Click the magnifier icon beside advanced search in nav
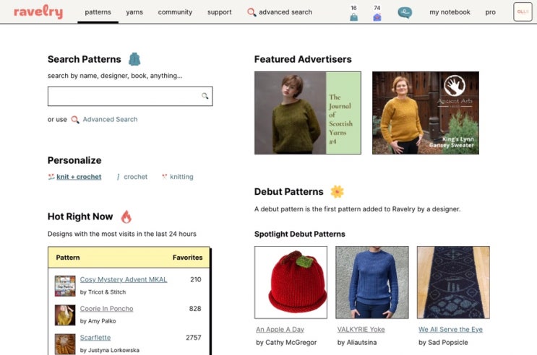This screenshot has width=537, height=355. 252,12
